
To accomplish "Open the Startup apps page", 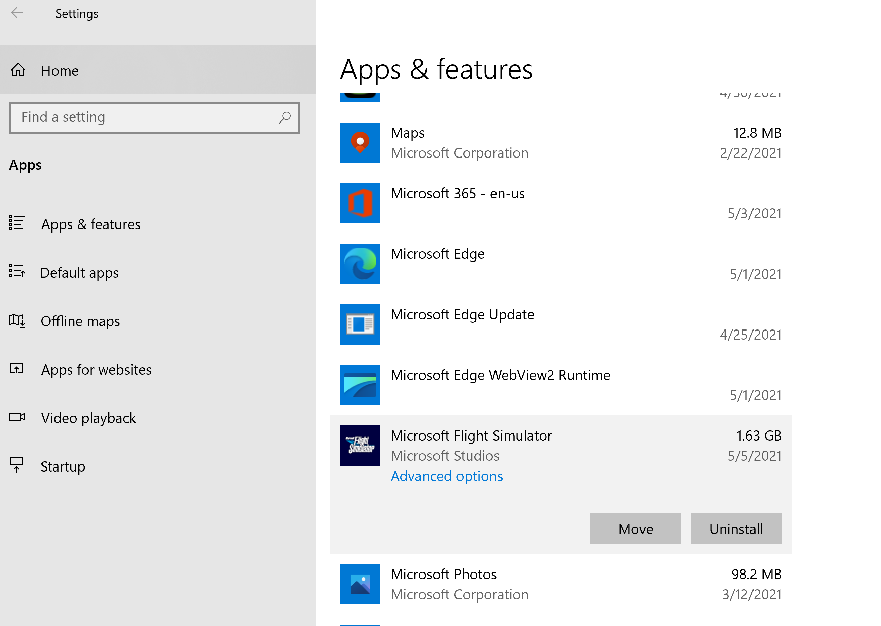I will click(x=63, y=466).
